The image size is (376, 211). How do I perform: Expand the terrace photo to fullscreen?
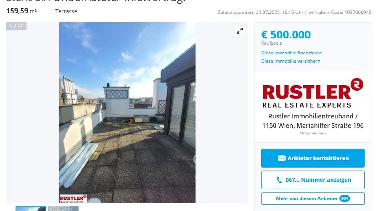(240, 31)
